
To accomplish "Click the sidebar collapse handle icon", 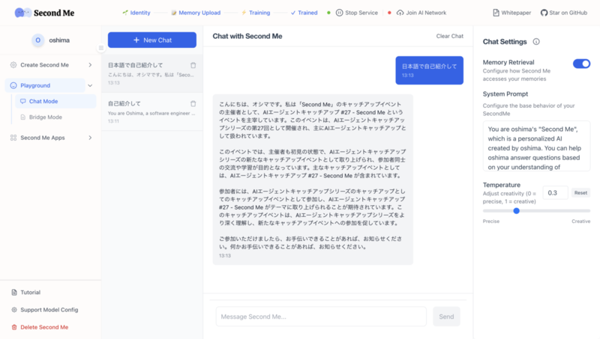I will [x=101, y=48].
